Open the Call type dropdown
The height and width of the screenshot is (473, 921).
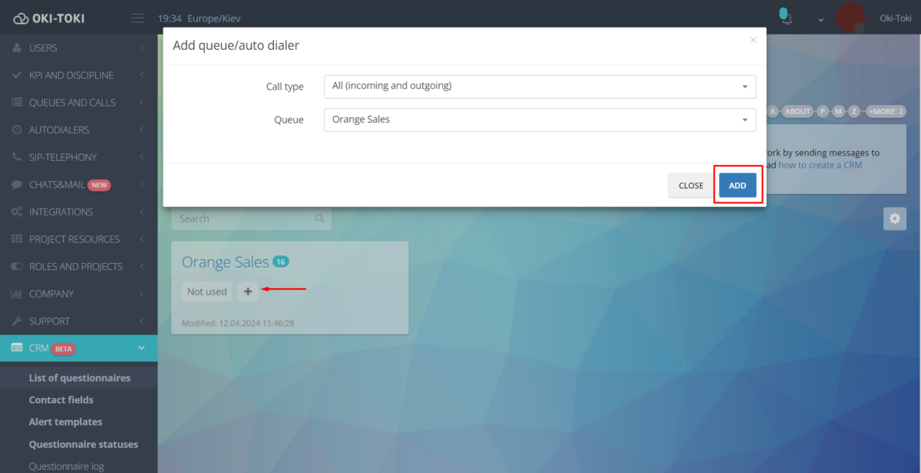point(540,87)
